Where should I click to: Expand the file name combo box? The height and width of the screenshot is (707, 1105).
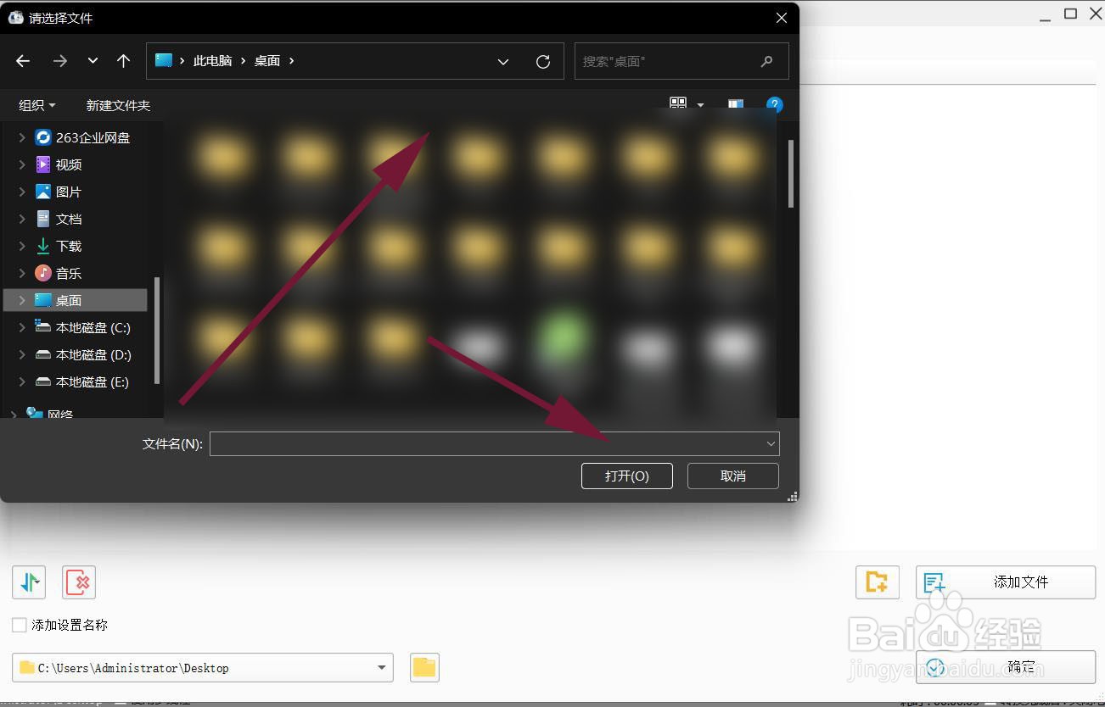[771, 443]
